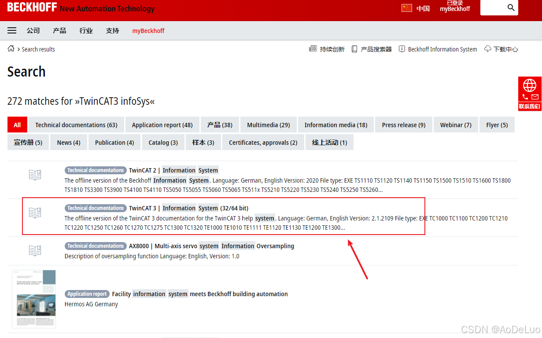Open TwinCAT 2 | Information System result

coord(173,170)
